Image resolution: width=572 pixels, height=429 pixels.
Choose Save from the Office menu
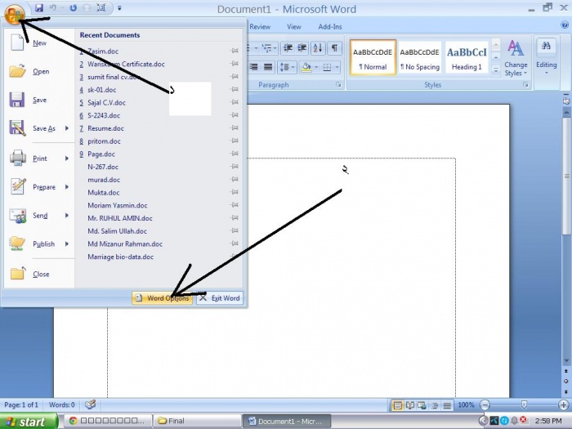39,100
